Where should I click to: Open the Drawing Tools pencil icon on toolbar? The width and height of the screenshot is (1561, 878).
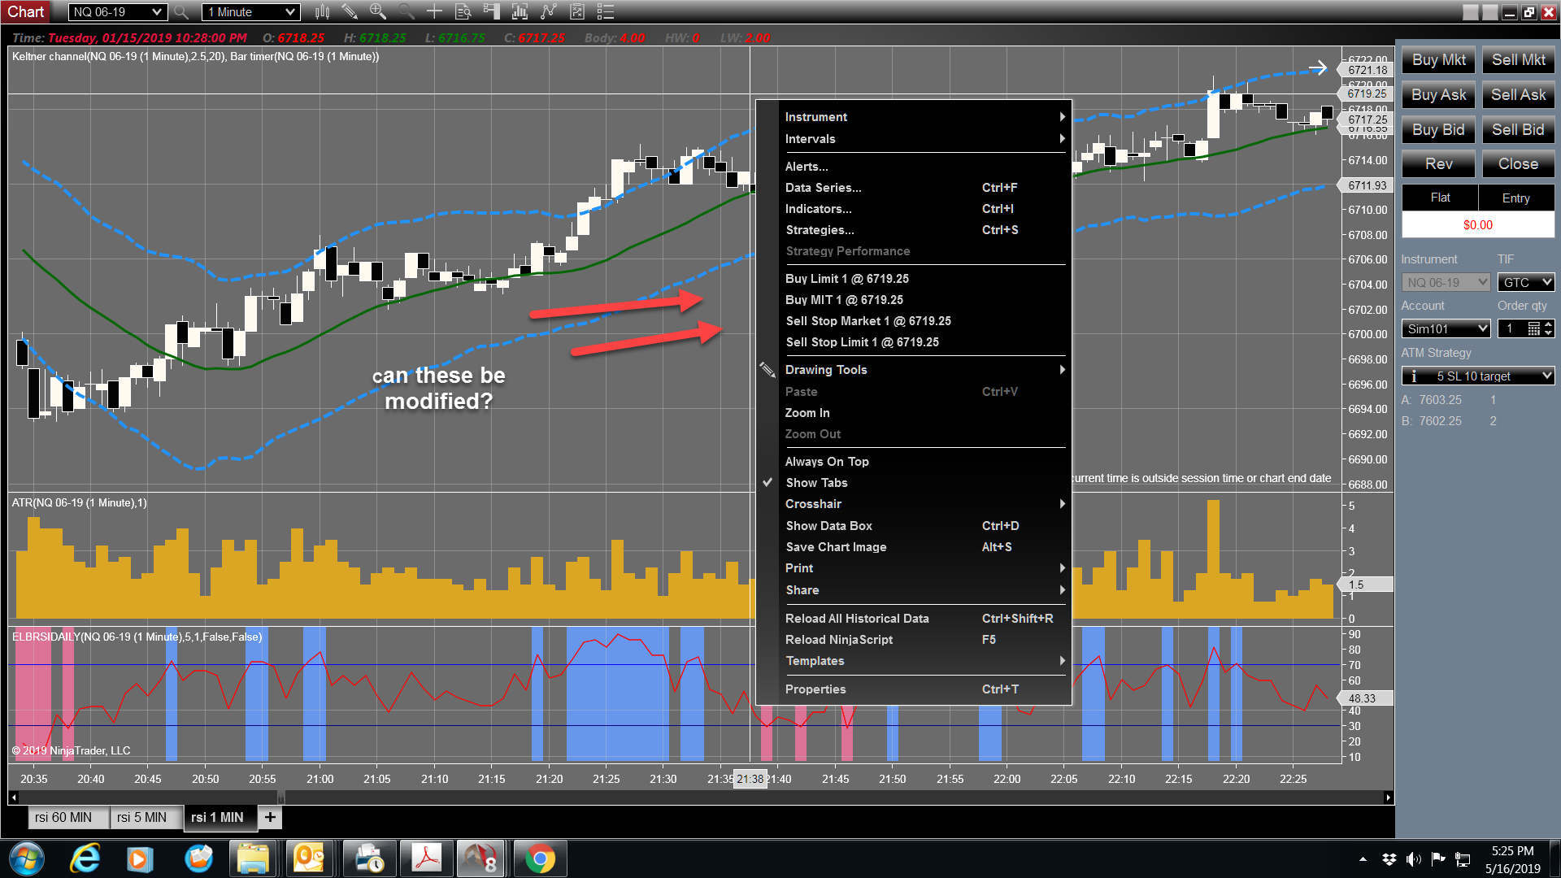[x=350, y=11]
